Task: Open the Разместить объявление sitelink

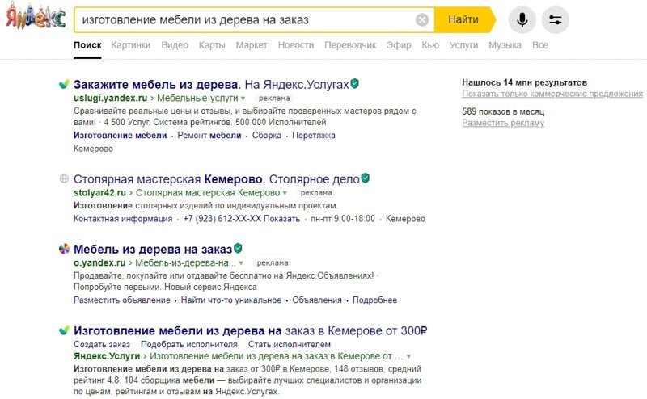Action: (122, 300)
